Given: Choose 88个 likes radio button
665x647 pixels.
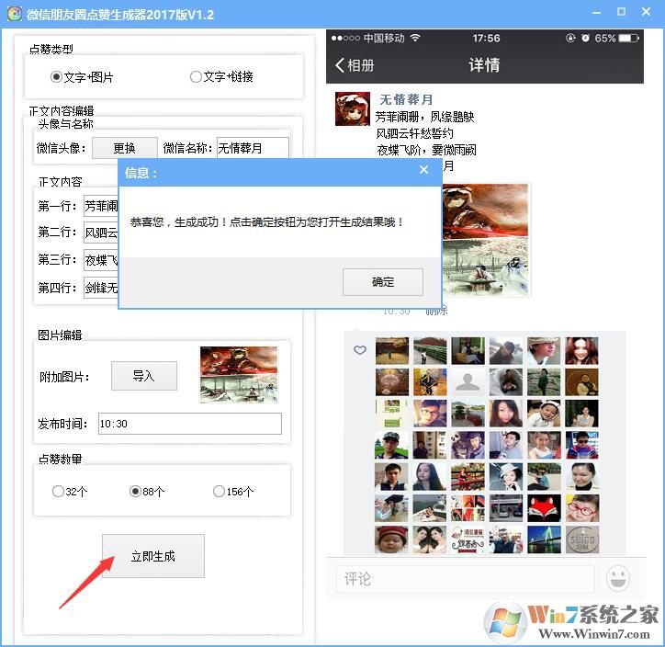Looking at the screenshot, I should [x=147, y=492].
